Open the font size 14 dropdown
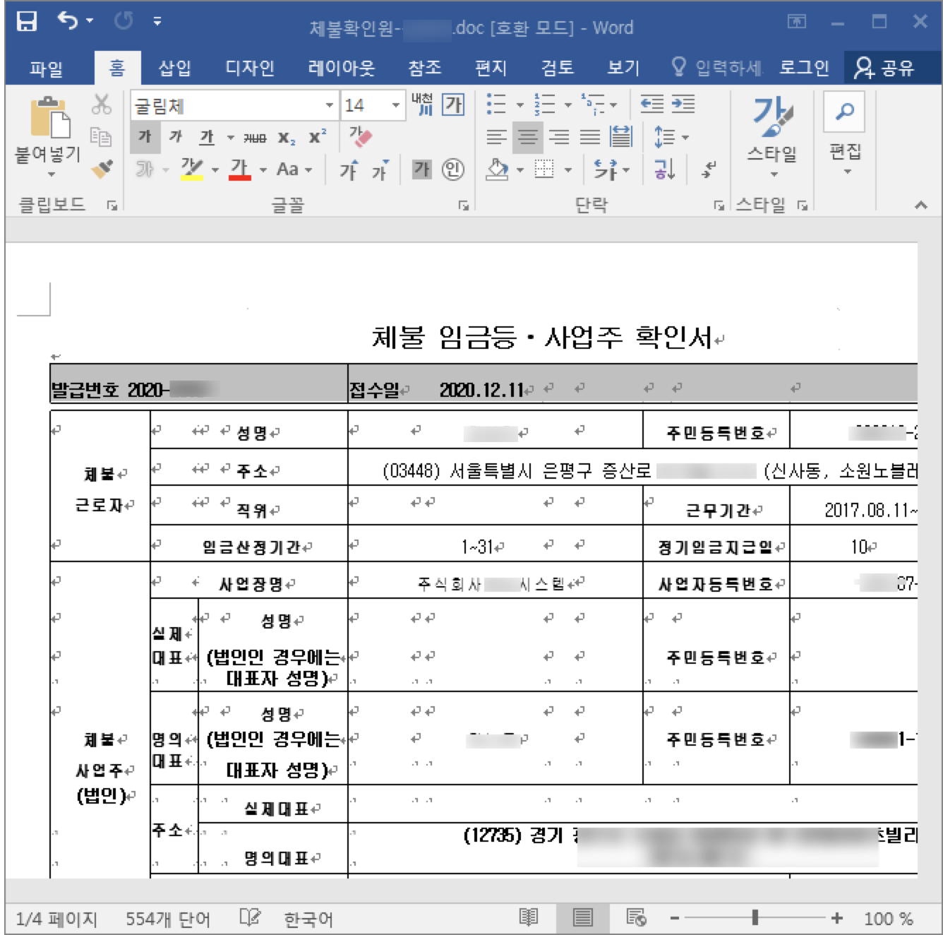 pos(395,106)
